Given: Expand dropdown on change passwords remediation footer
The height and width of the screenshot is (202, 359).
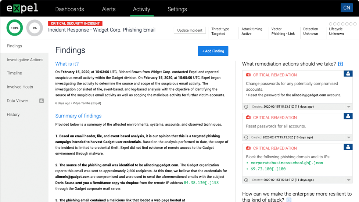Looking at the screenshot, I should coord(348,107).
